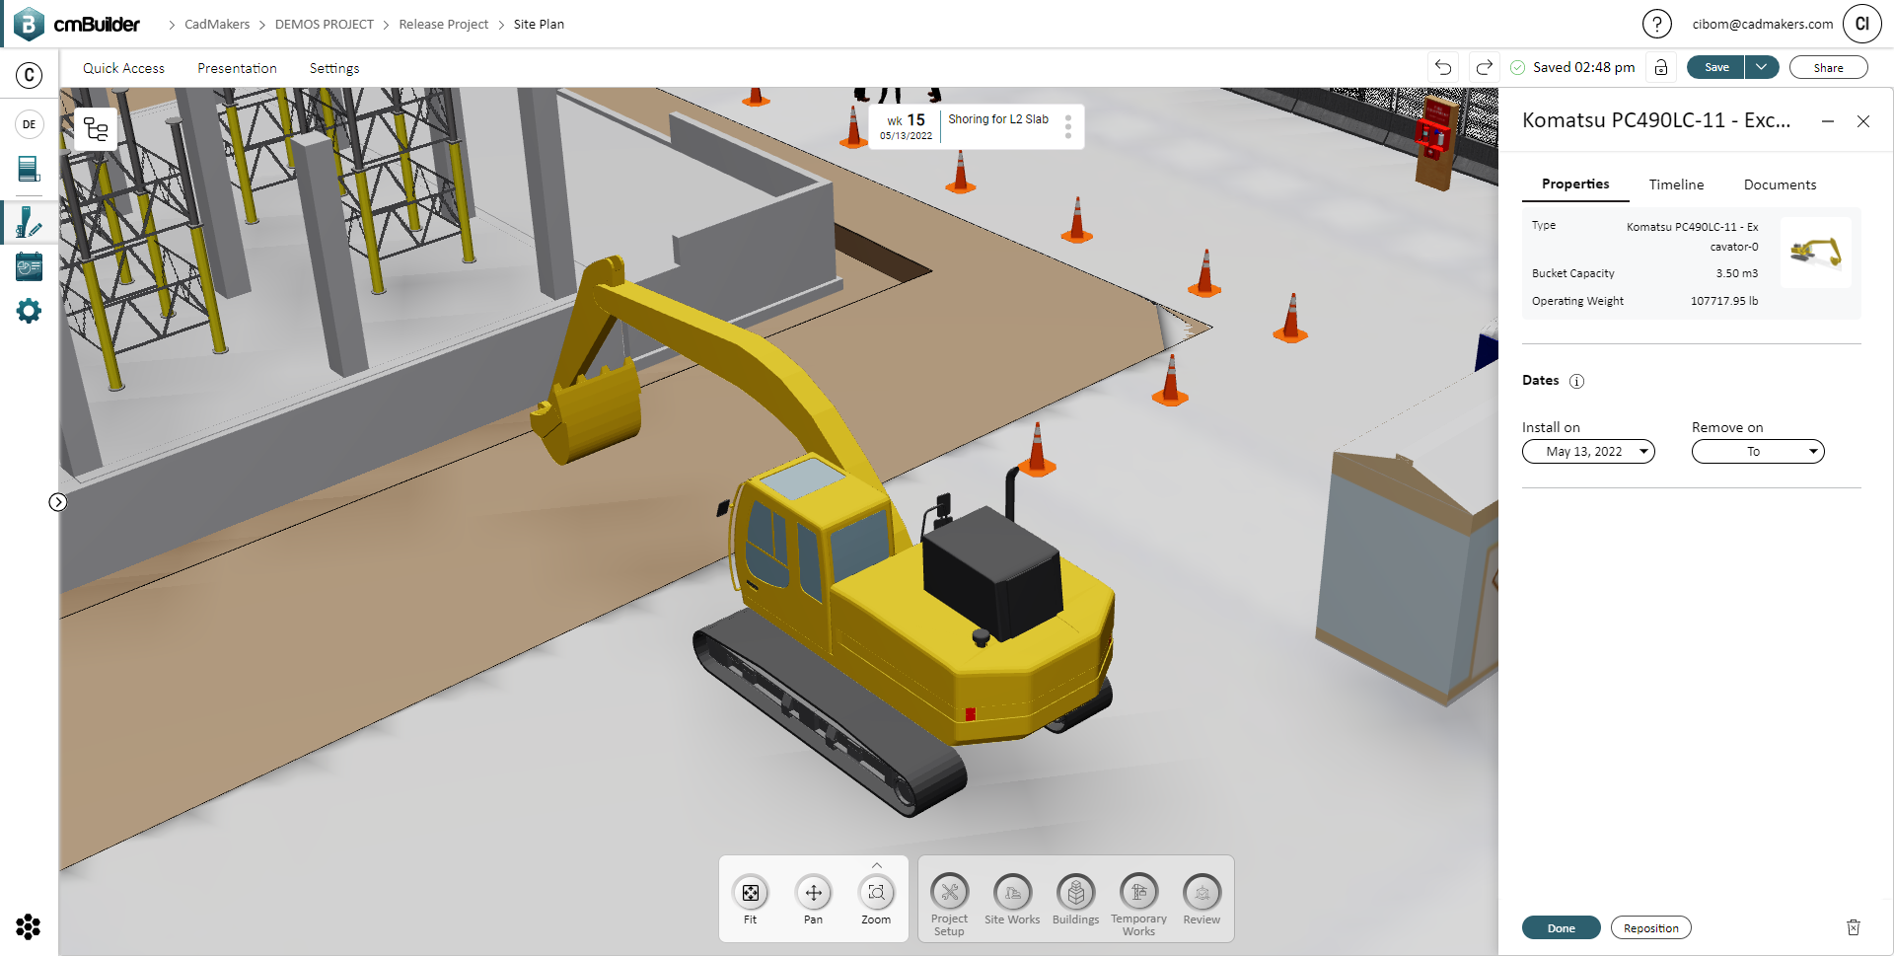Expand the left sidebar arrow
Image resolution: width=1894 pixels, height=956 pixels.
click(x=58, y=502)
